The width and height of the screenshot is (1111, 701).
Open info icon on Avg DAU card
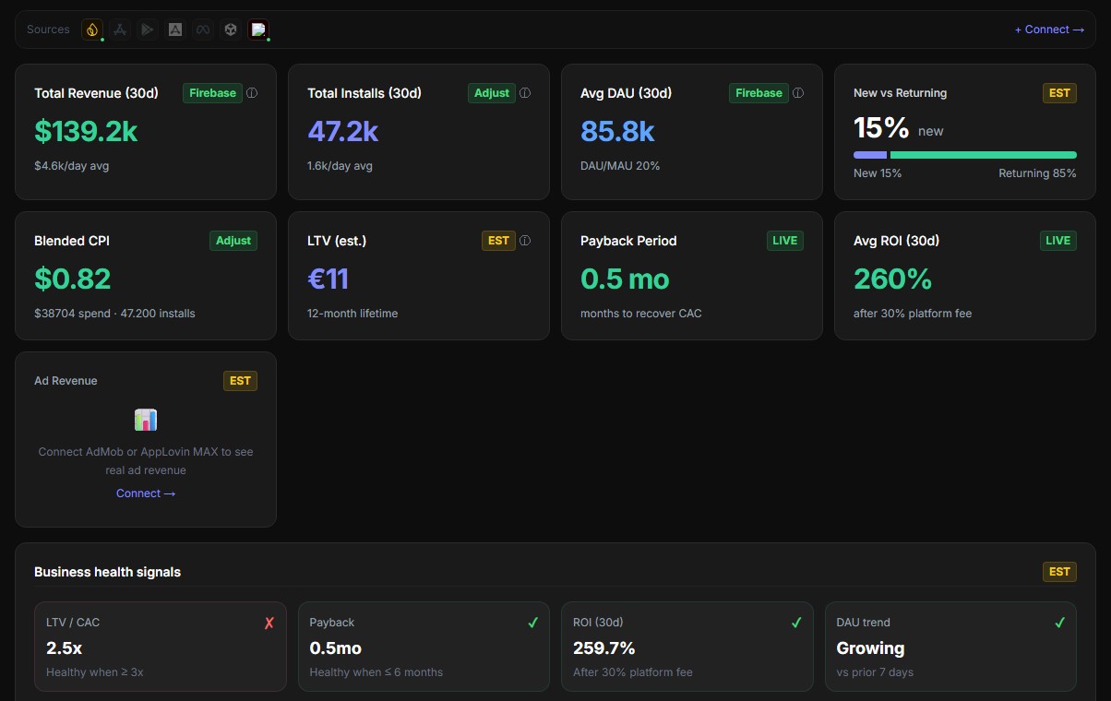tap(798, 93)
